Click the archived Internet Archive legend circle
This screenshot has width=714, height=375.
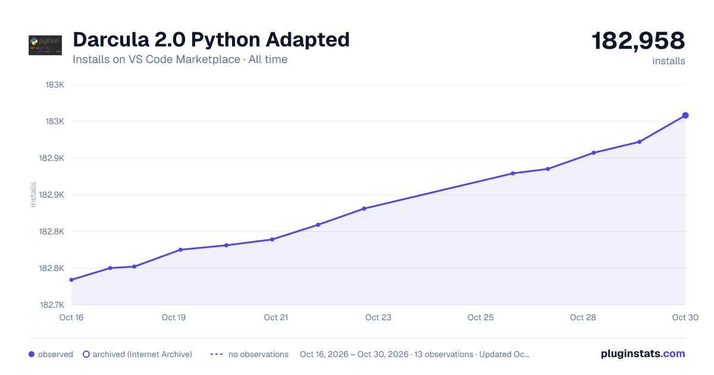click(x=86, y=354)
